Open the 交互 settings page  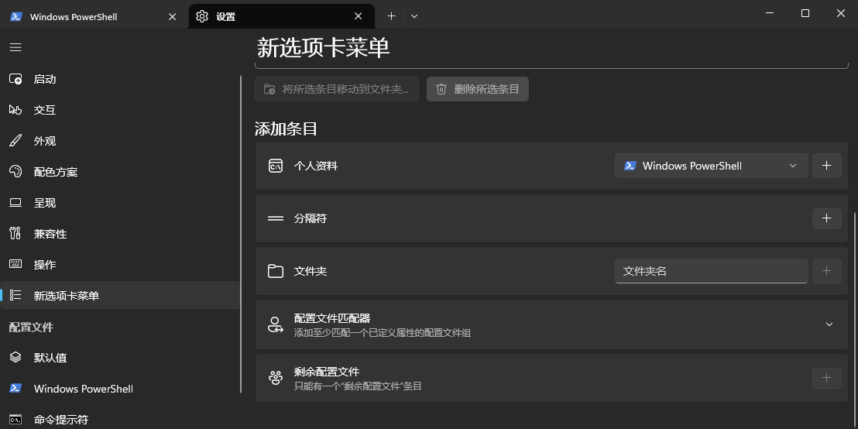45,110
